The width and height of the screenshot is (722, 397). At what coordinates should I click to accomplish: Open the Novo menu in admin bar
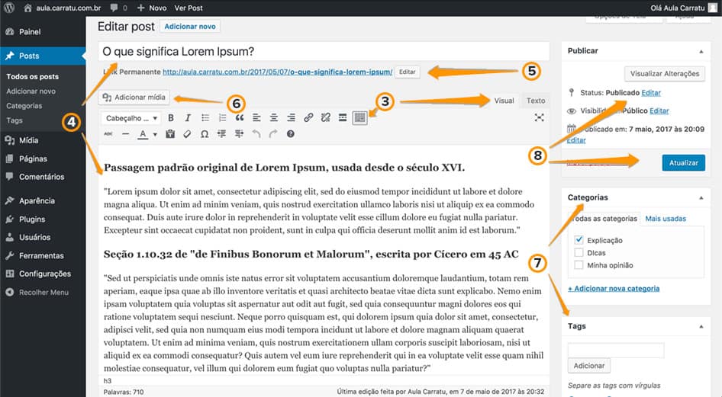(x=152, y=8)
